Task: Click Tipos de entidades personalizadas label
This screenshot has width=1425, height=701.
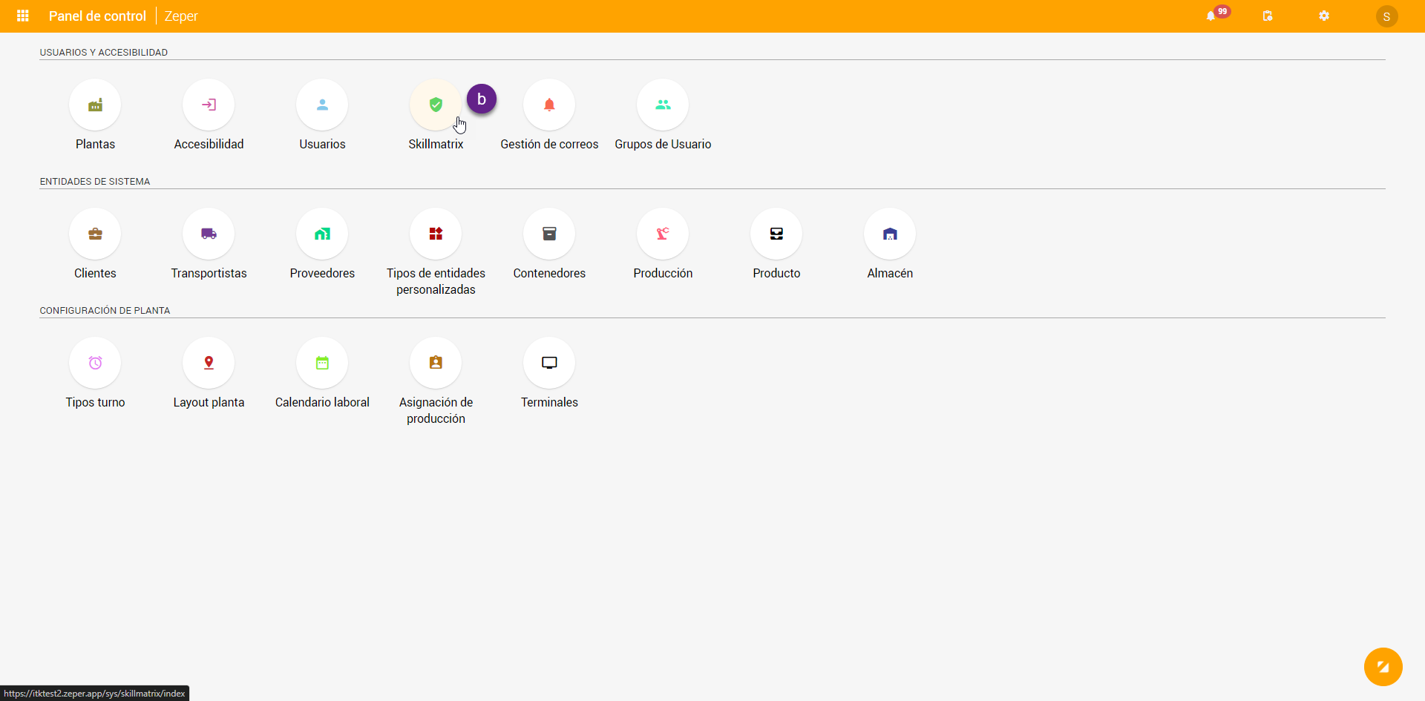Action: [436, 281]
